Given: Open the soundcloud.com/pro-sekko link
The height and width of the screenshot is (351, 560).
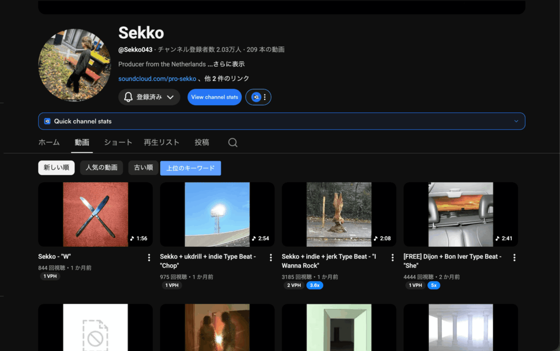Looking at the screenshot, I should (157, 79).
